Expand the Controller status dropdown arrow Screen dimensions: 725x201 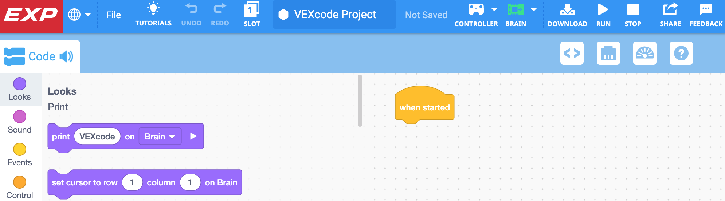494,9
